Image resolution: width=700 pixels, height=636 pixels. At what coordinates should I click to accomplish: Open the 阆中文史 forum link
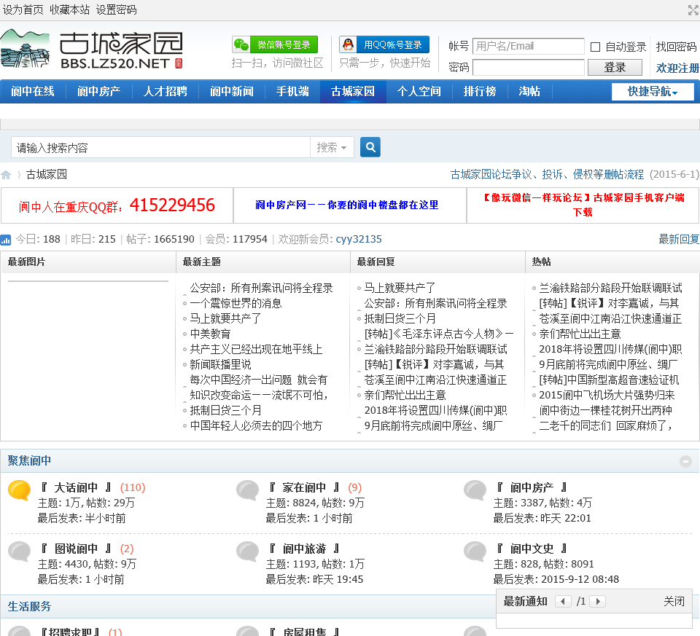tap(532, 549)
